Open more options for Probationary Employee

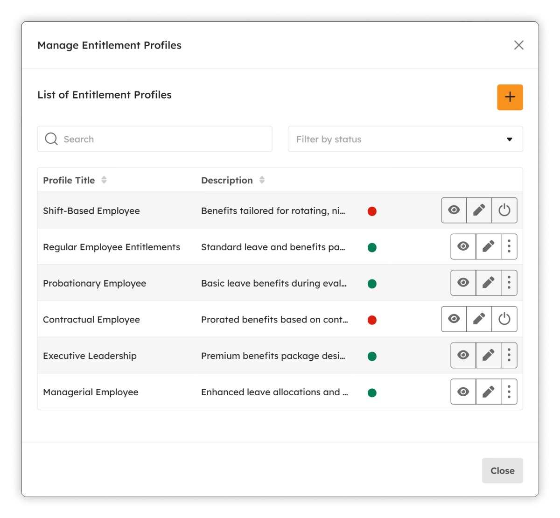click(509, 283)
